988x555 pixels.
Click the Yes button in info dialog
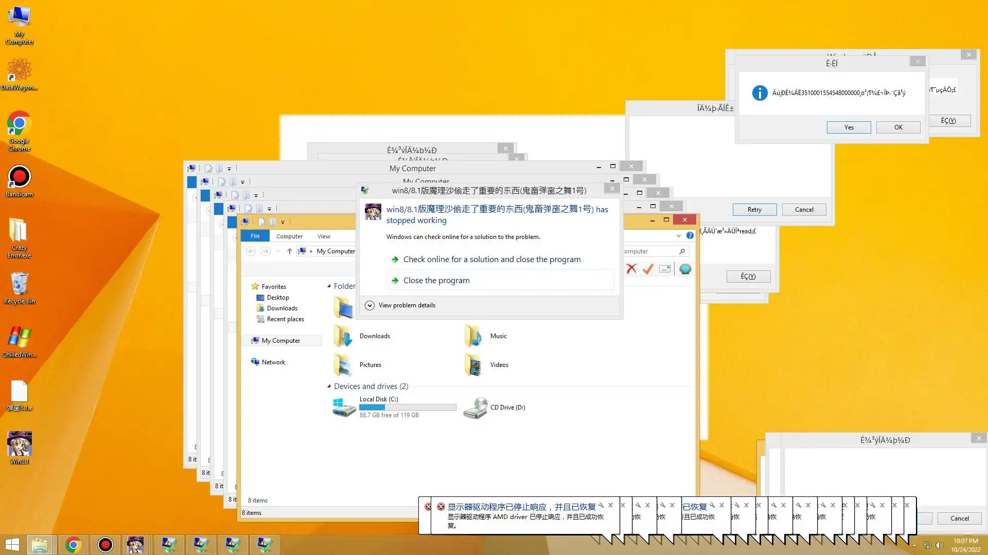coord(849,127)
